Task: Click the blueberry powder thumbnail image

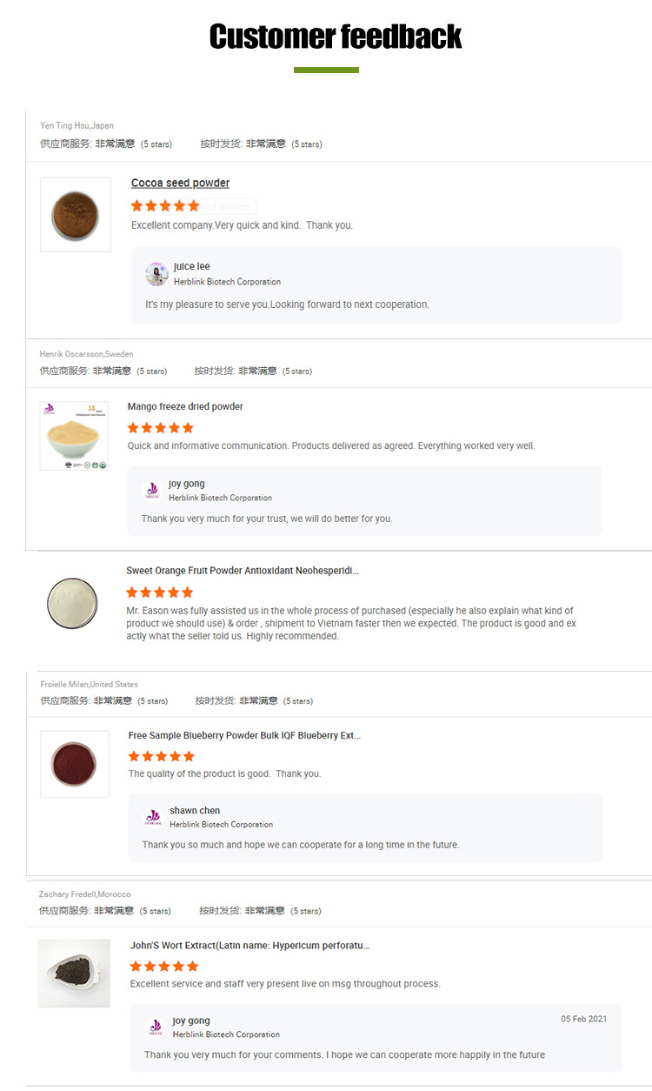Action: 74,764
